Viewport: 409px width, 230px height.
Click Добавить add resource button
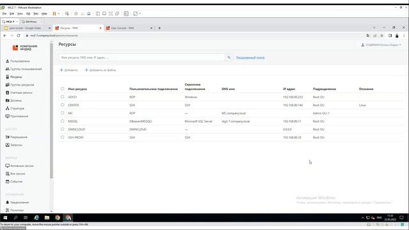click(69, 70)
